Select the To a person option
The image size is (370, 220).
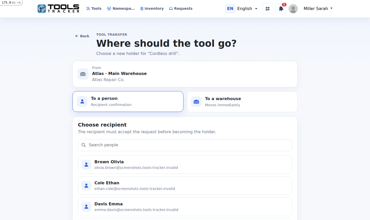coord(128,101)
